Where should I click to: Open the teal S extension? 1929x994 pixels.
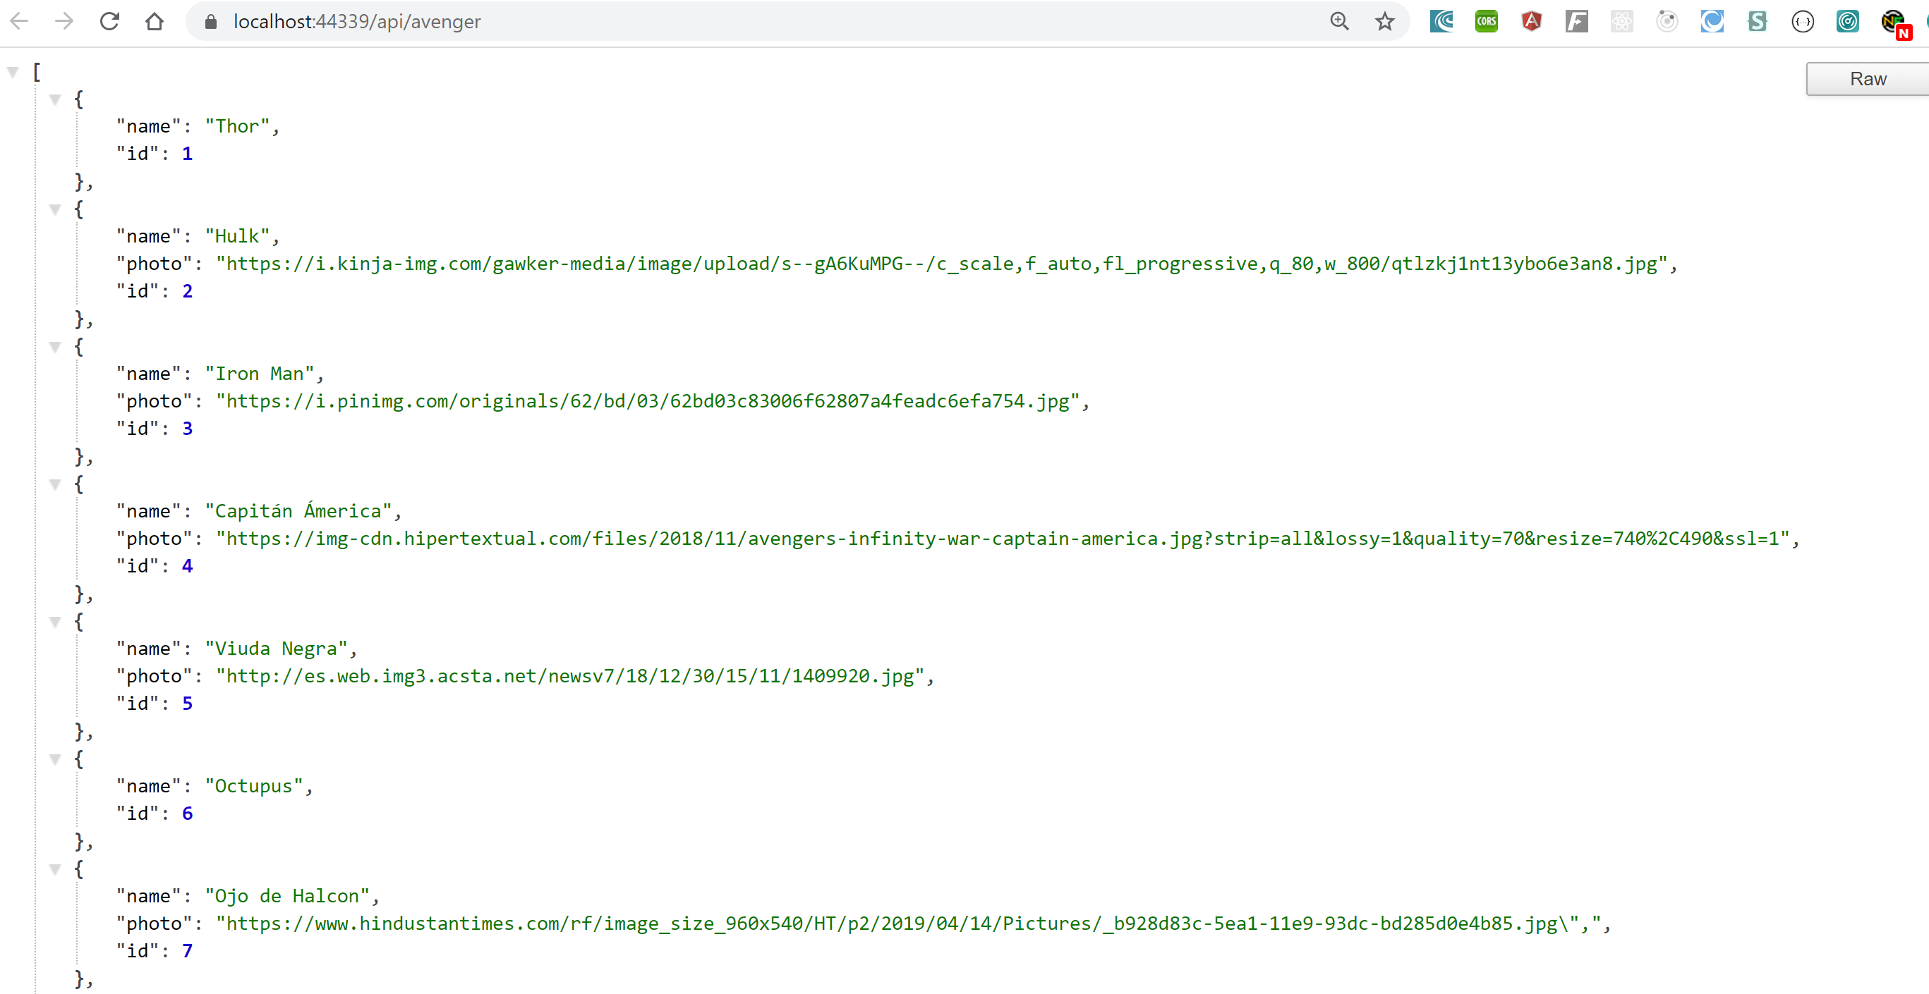tap(1757, 21)
